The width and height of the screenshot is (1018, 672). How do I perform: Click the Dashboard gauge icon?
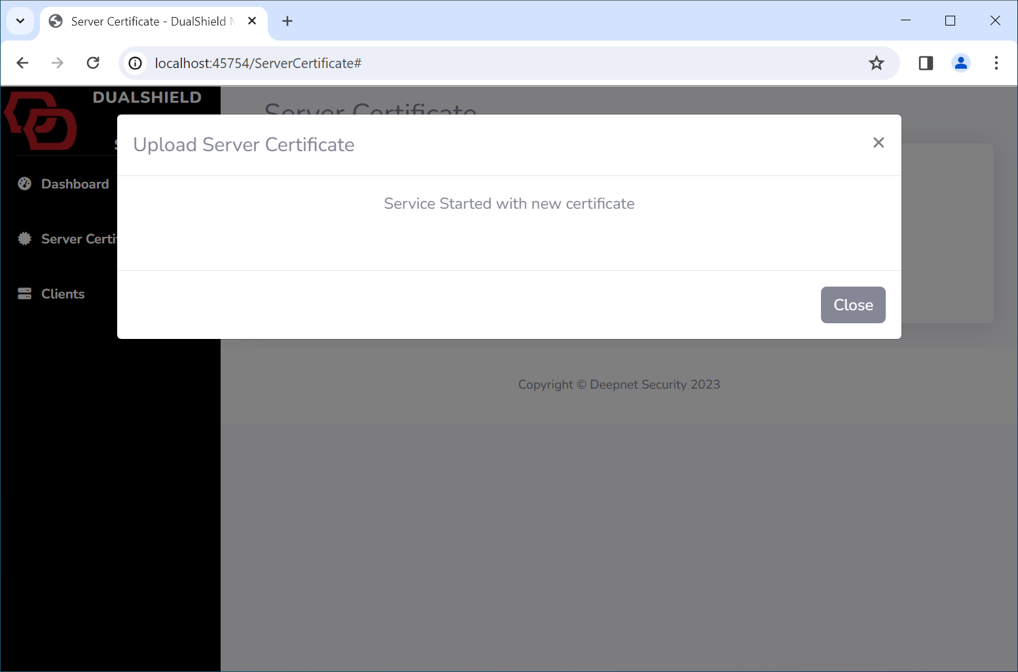coord(25,184)
